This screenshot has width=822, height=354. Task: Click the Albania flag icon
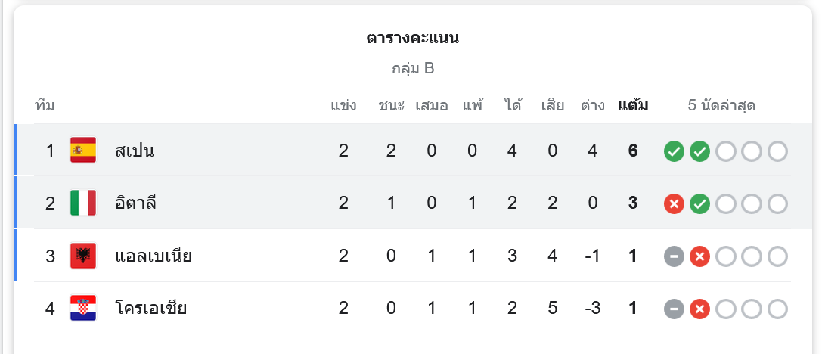[83, 256]
